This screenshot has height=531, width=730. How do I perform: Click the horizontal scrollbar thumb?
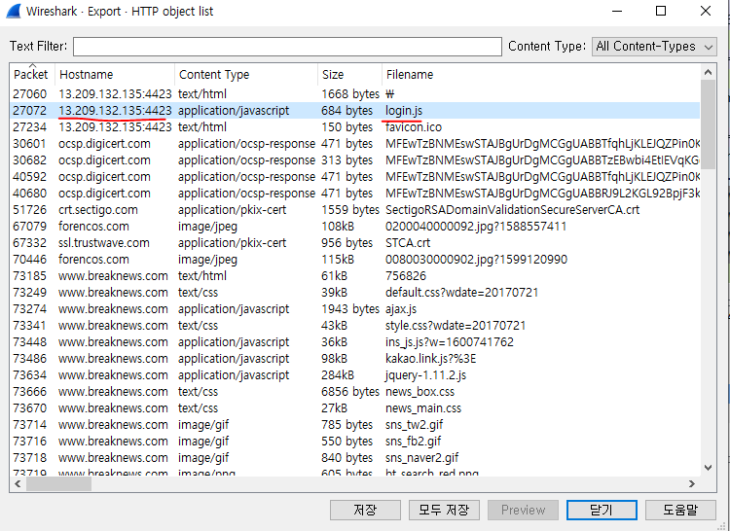[x=58, y=484]
